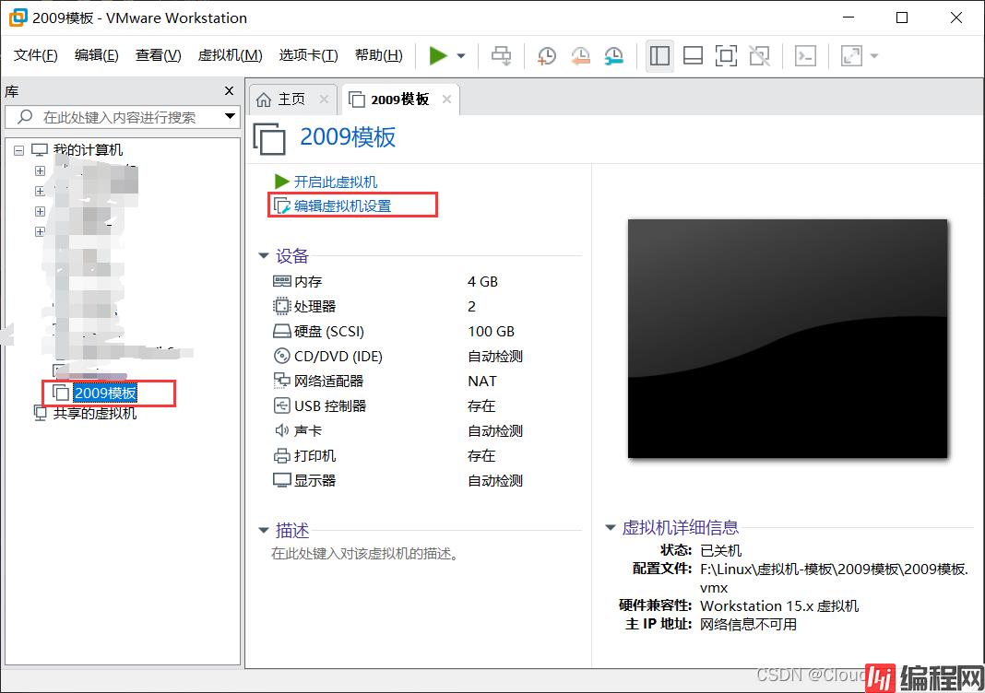Open the console view icon
985x693 pixels.
click(805, 56)
